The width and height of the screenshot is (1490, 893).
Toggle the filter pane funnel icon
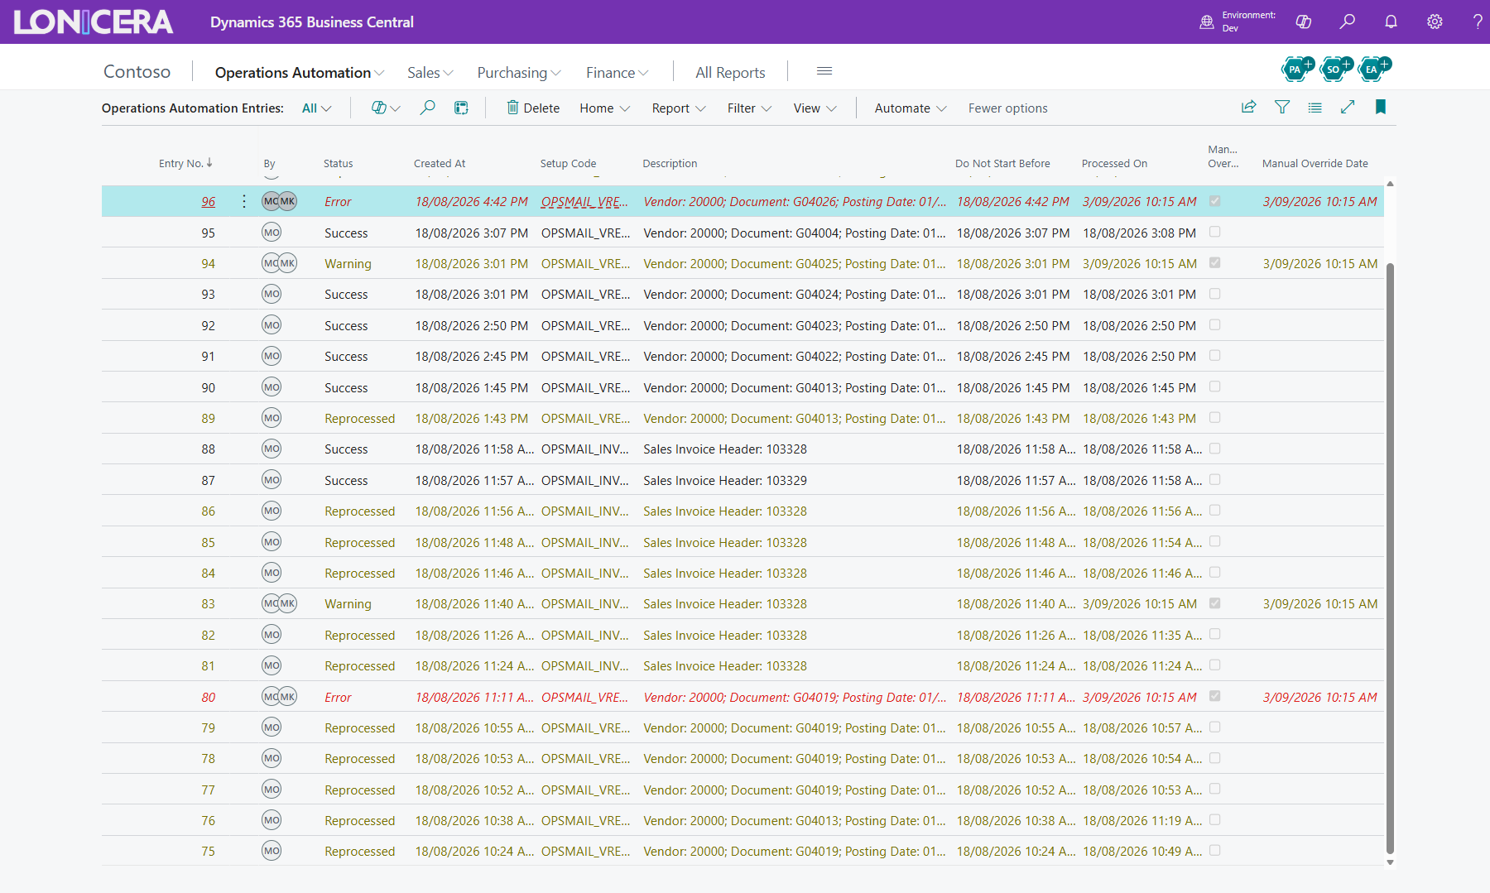[x=1282, y=107]
